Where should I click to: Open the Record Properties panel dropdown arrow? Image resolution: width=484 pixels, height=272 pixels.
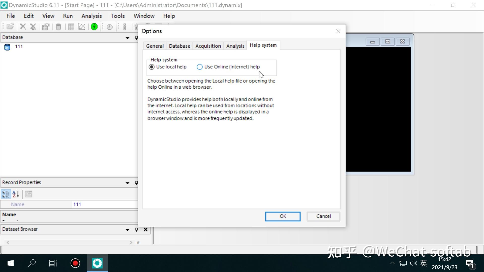point(127,183)
